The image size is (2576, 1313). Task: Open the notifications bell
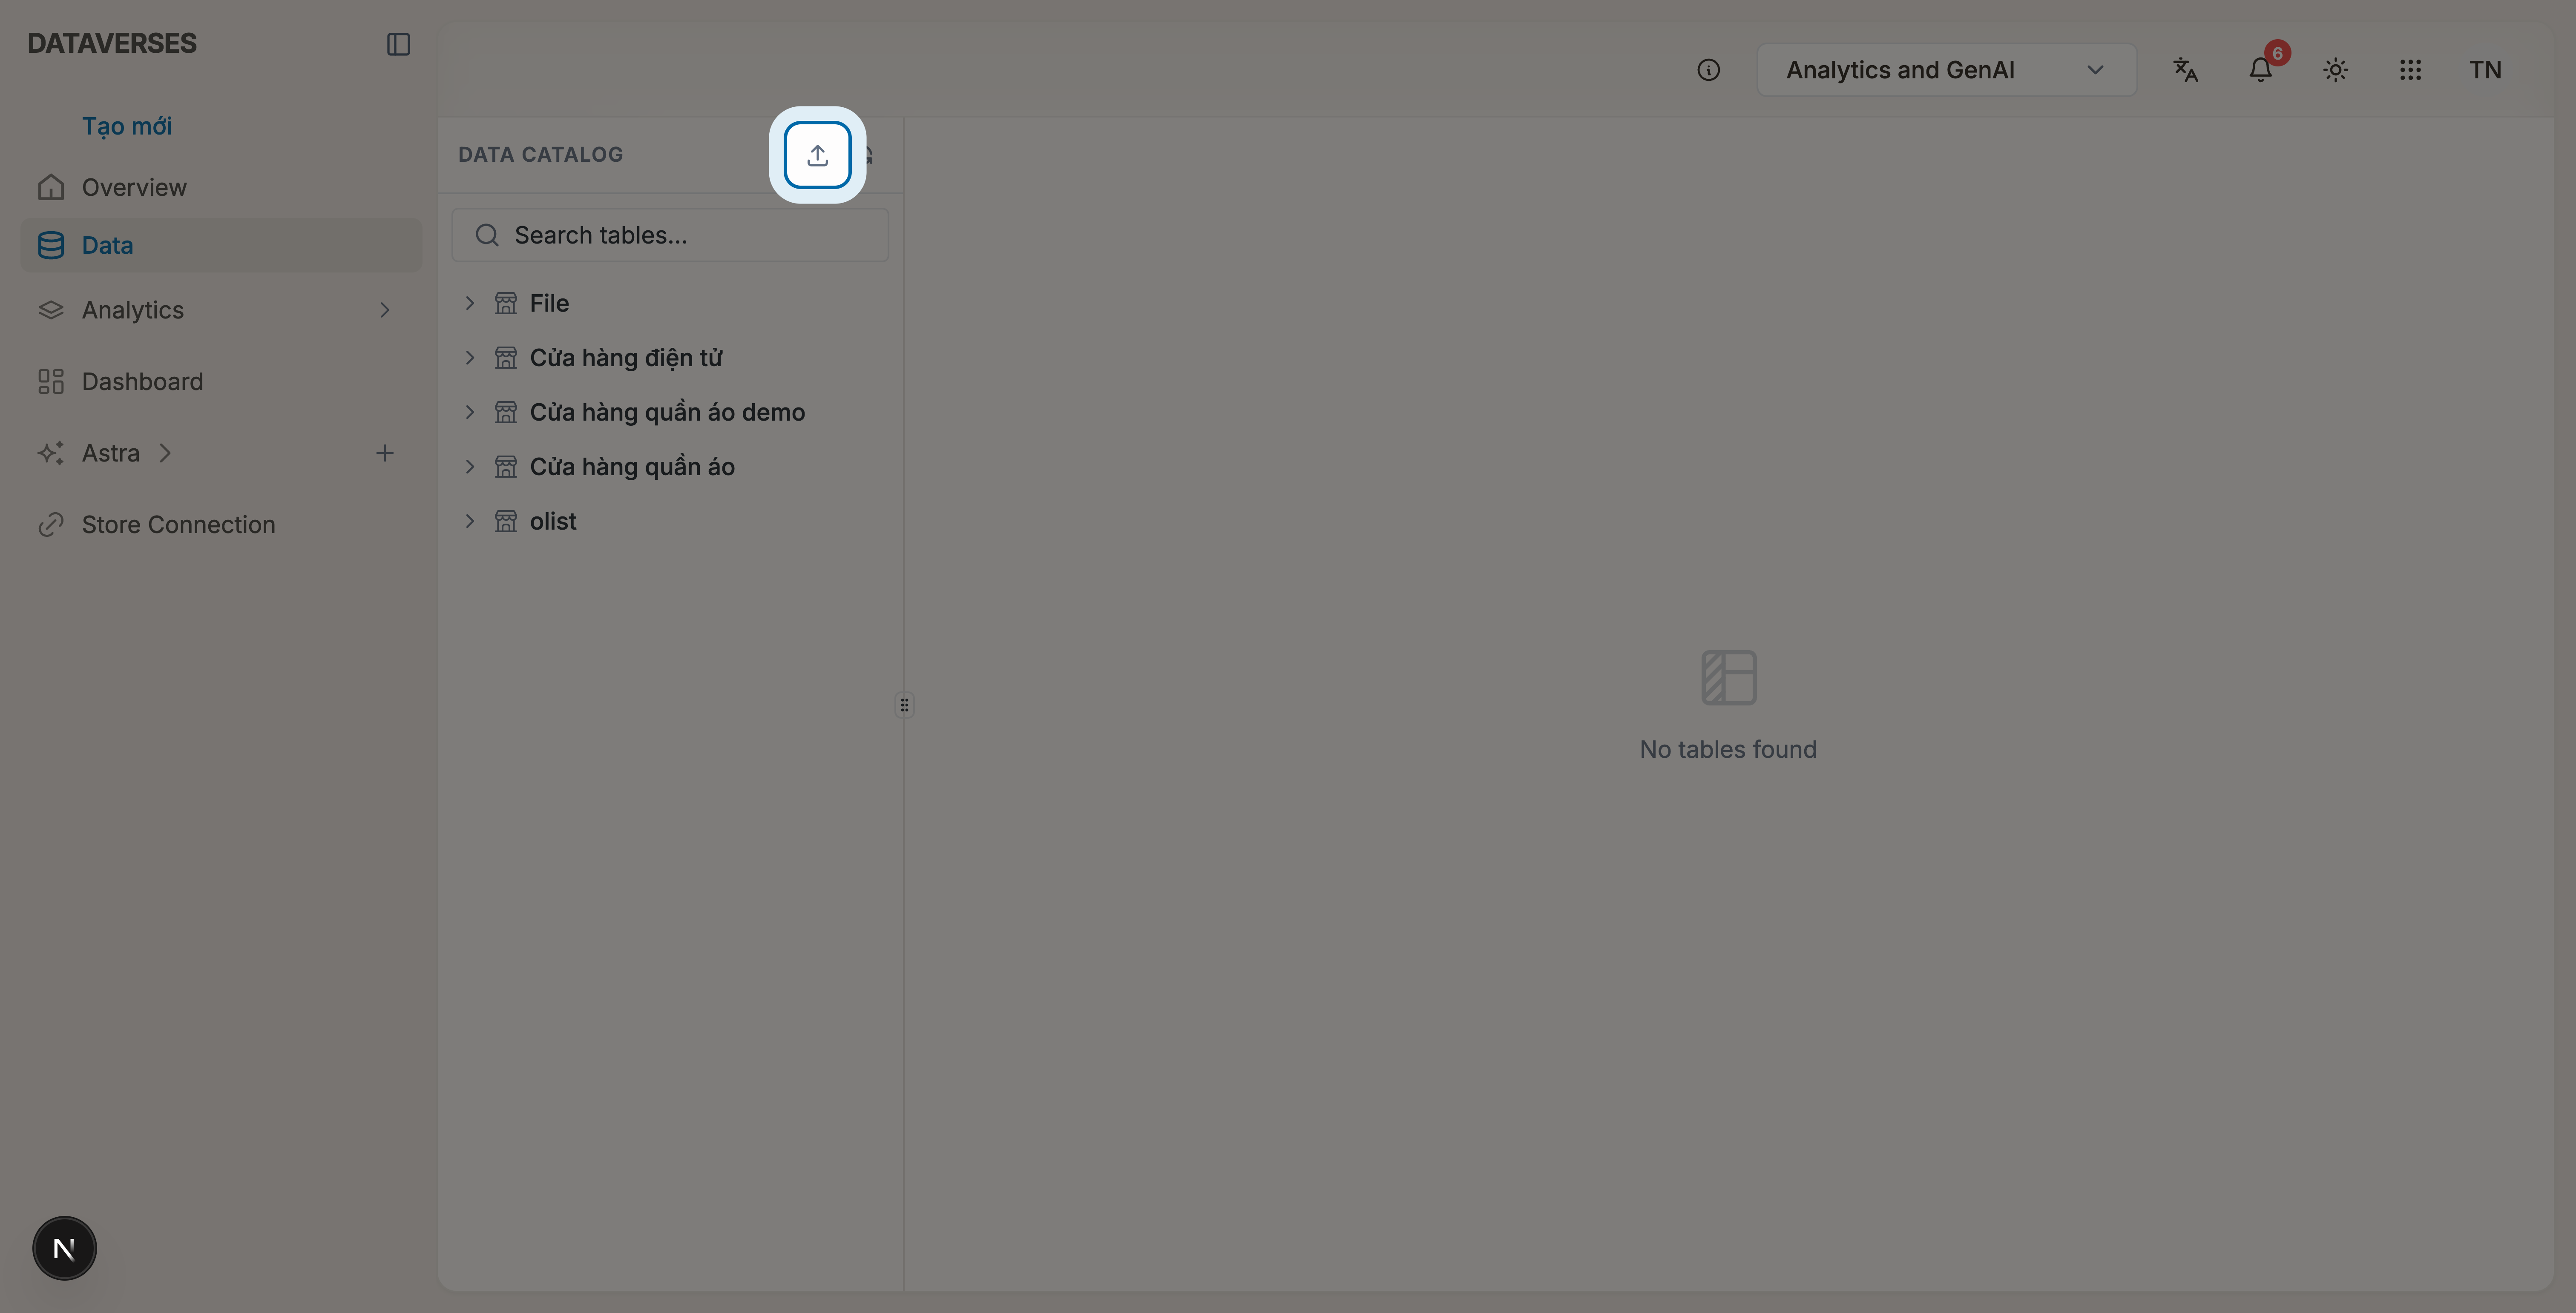[x=2260, y=70]
